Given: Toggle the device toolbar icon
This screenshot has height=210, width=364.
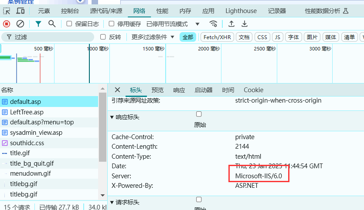Looking at the screenshot, I should [20, 11].
